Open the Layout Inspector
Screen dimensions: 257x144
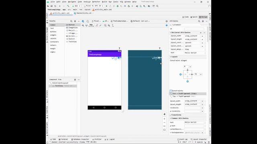coord(198,140)
